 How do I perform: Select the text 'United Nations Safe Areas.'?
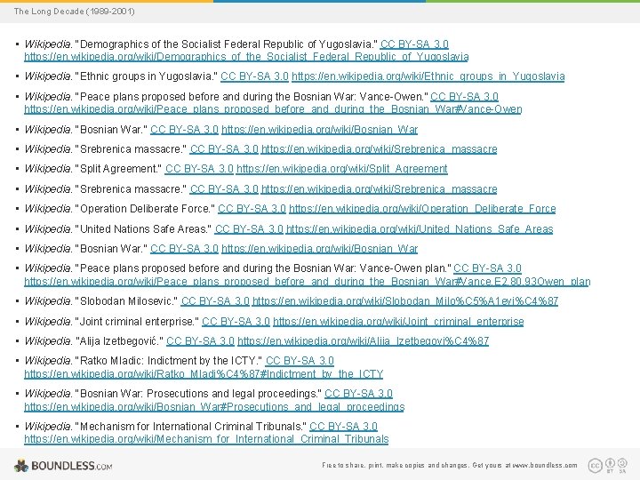[x=144, y=229]
